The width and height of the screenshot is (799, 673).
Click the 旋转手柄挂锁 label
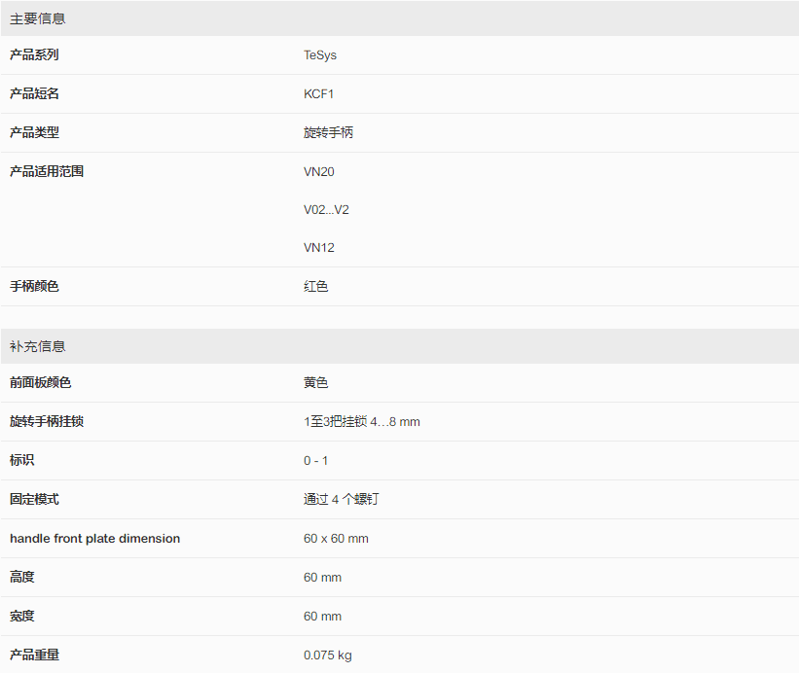(47, 421)
